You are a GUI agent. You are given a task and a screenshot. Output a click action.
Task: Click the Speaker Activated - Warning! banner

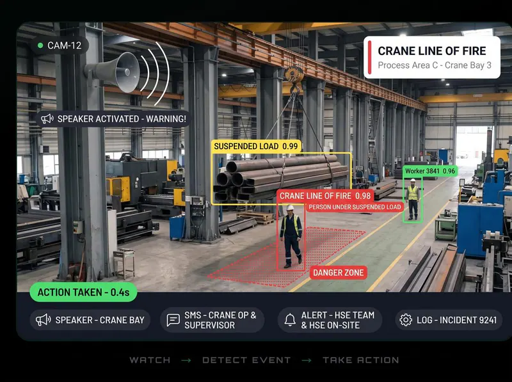(x=113, y=119)
